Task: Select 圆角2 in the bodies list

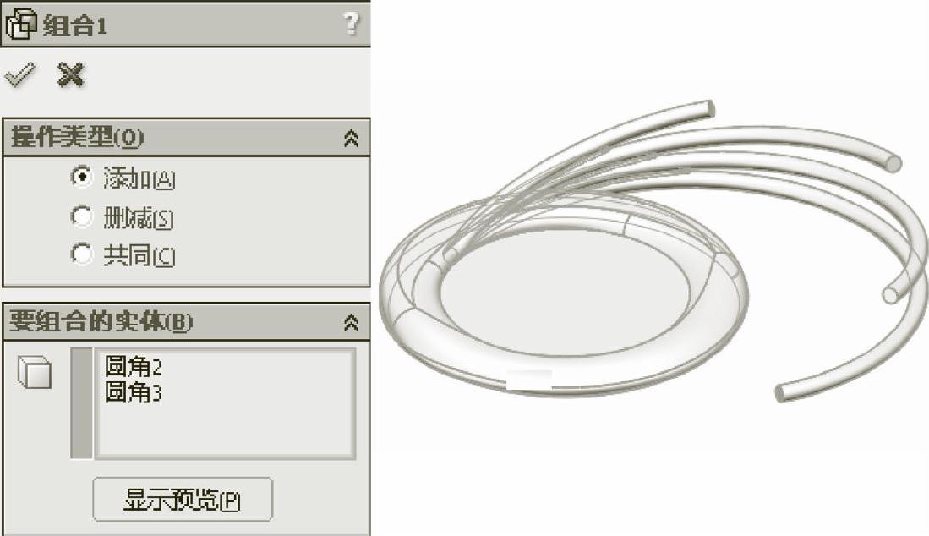Action: 133,367
